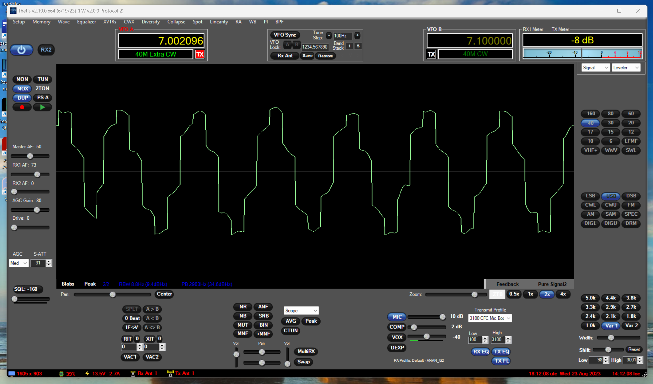Open the Setup menu
The width and height of the screenshot is (653, 384).
[x=19, y=22]
